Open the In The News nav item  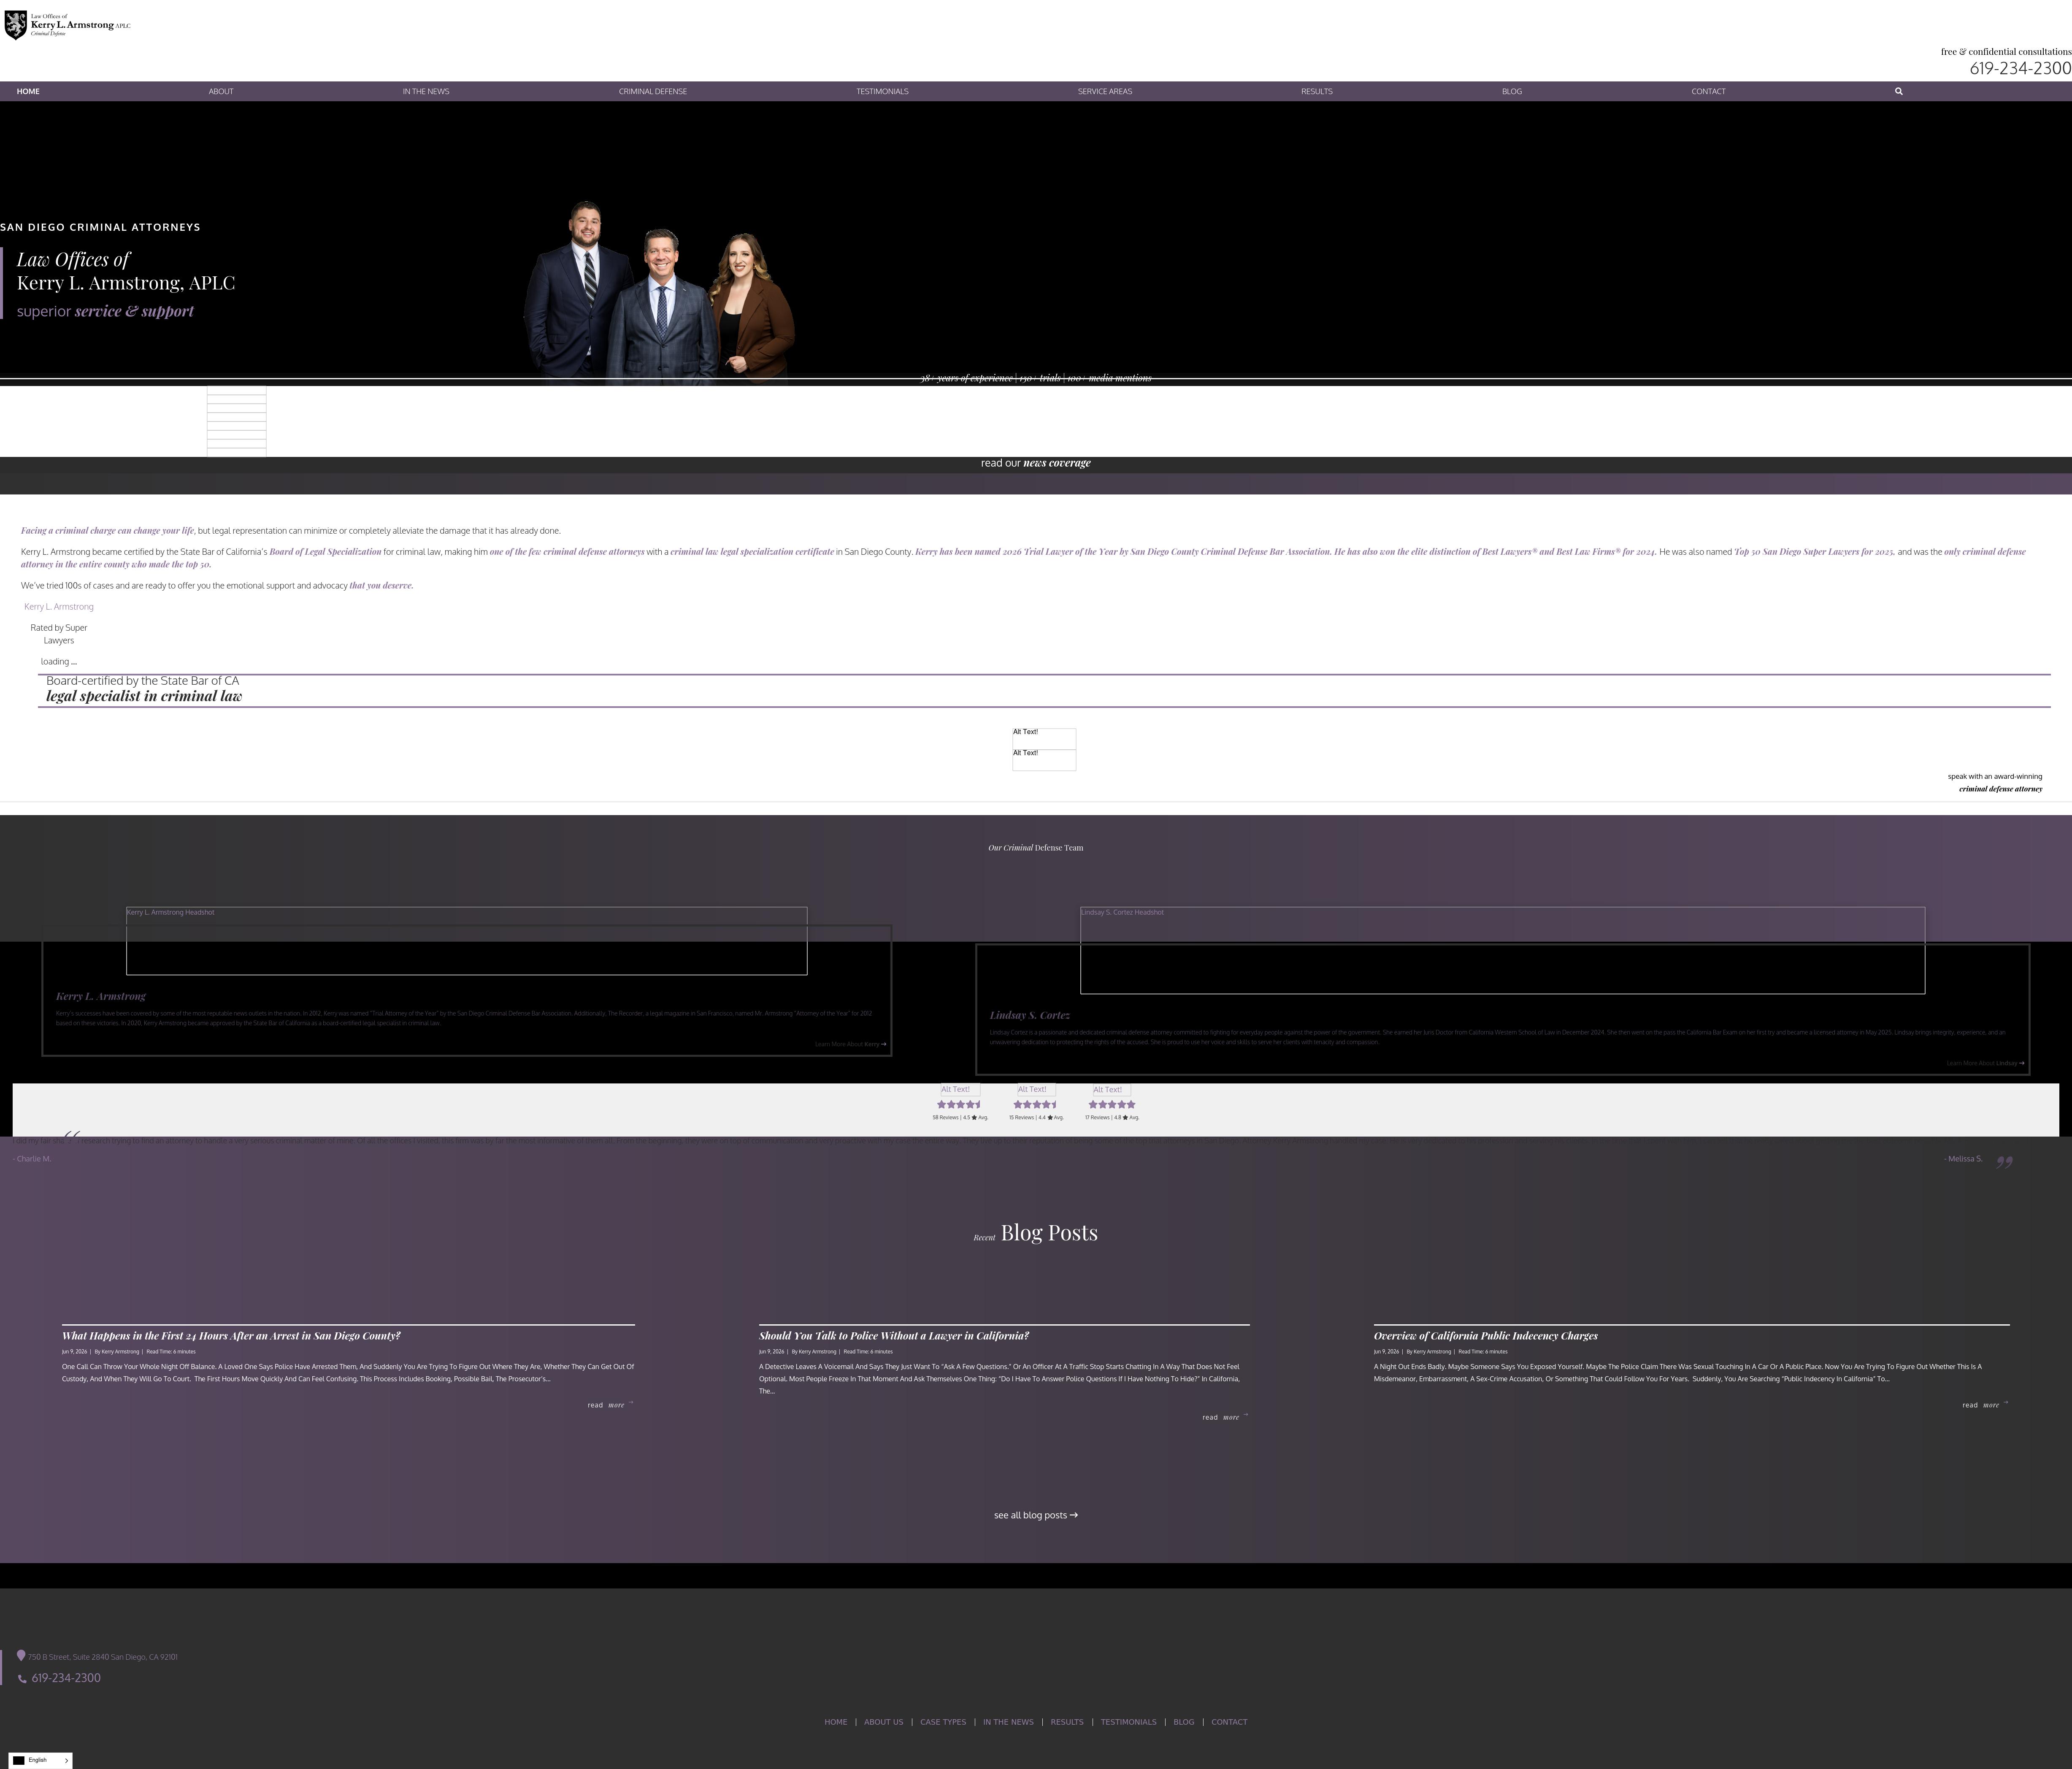(x=426, y=91)
